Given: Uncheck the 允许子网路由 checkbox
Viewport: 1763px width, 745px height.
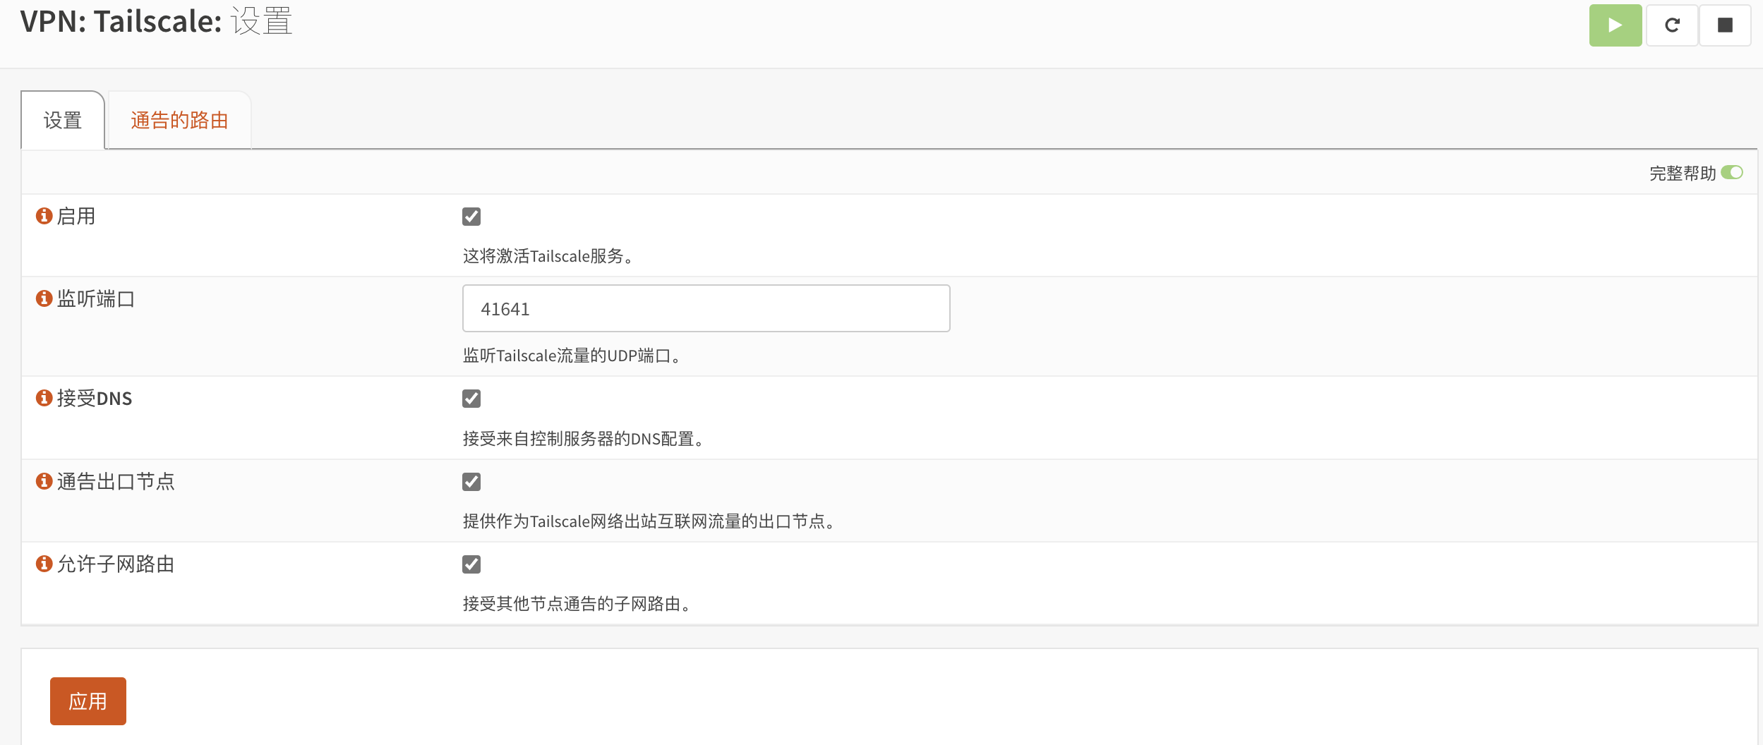Looking at the screenshot, I should click(x=471, y=564).
